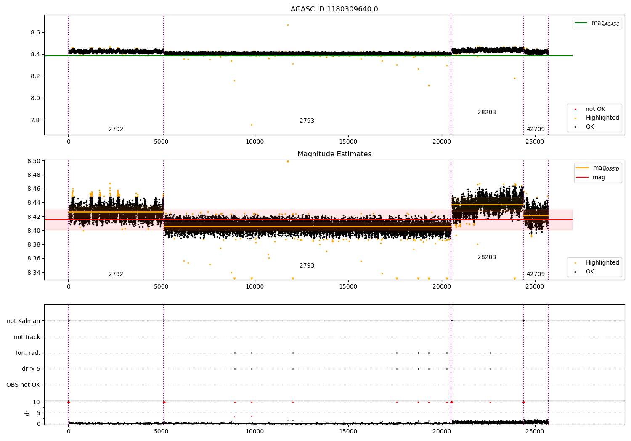Screen dimensions: 631x441
Task: Click the 'AGASC ID 1180309640.0' plot title
Action: coord(334,9)
